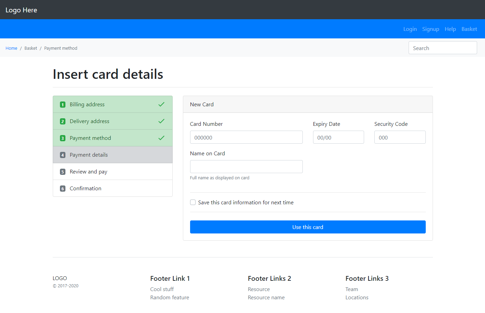The image size is (485, 313).
Task: Open the Payment details step
Action: click(89, 155)
